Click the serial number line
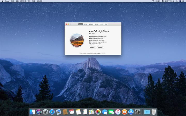Viewport: 186px width, 116px height. click(x=95, y=44)
